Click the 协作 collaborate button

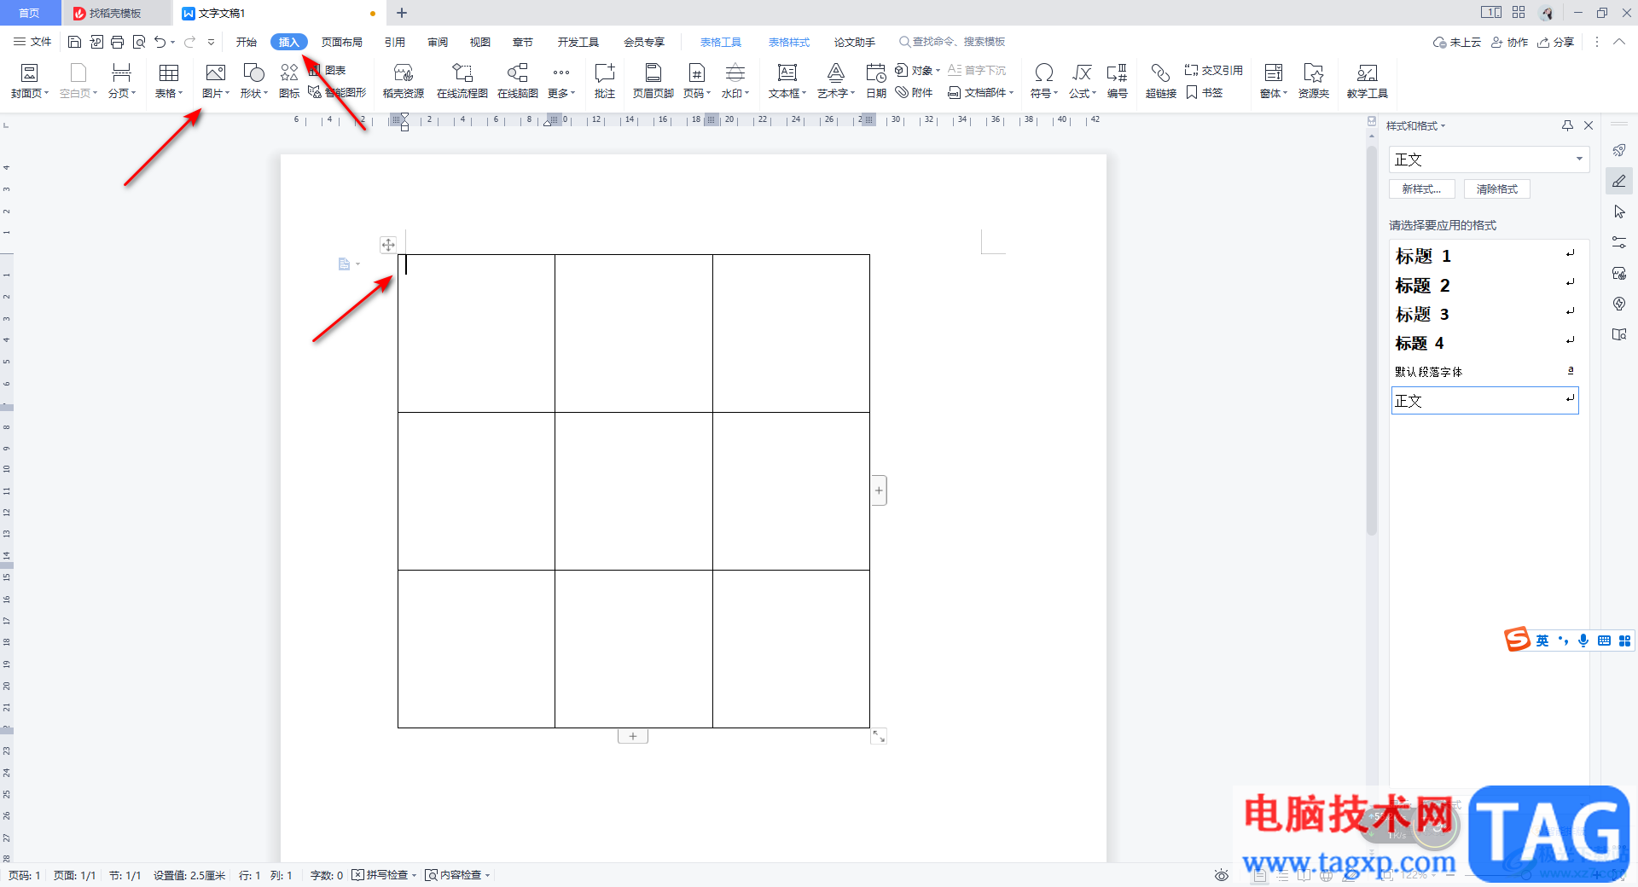[1509, 42]
